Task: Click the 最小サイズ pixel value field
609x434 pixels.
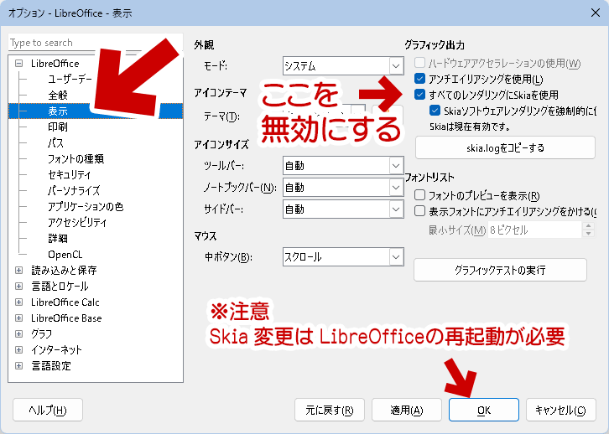Action: tap(534, 230)
